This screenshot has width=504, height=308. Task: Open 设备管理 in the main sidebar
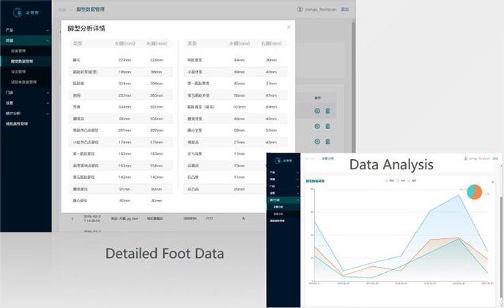19,51
